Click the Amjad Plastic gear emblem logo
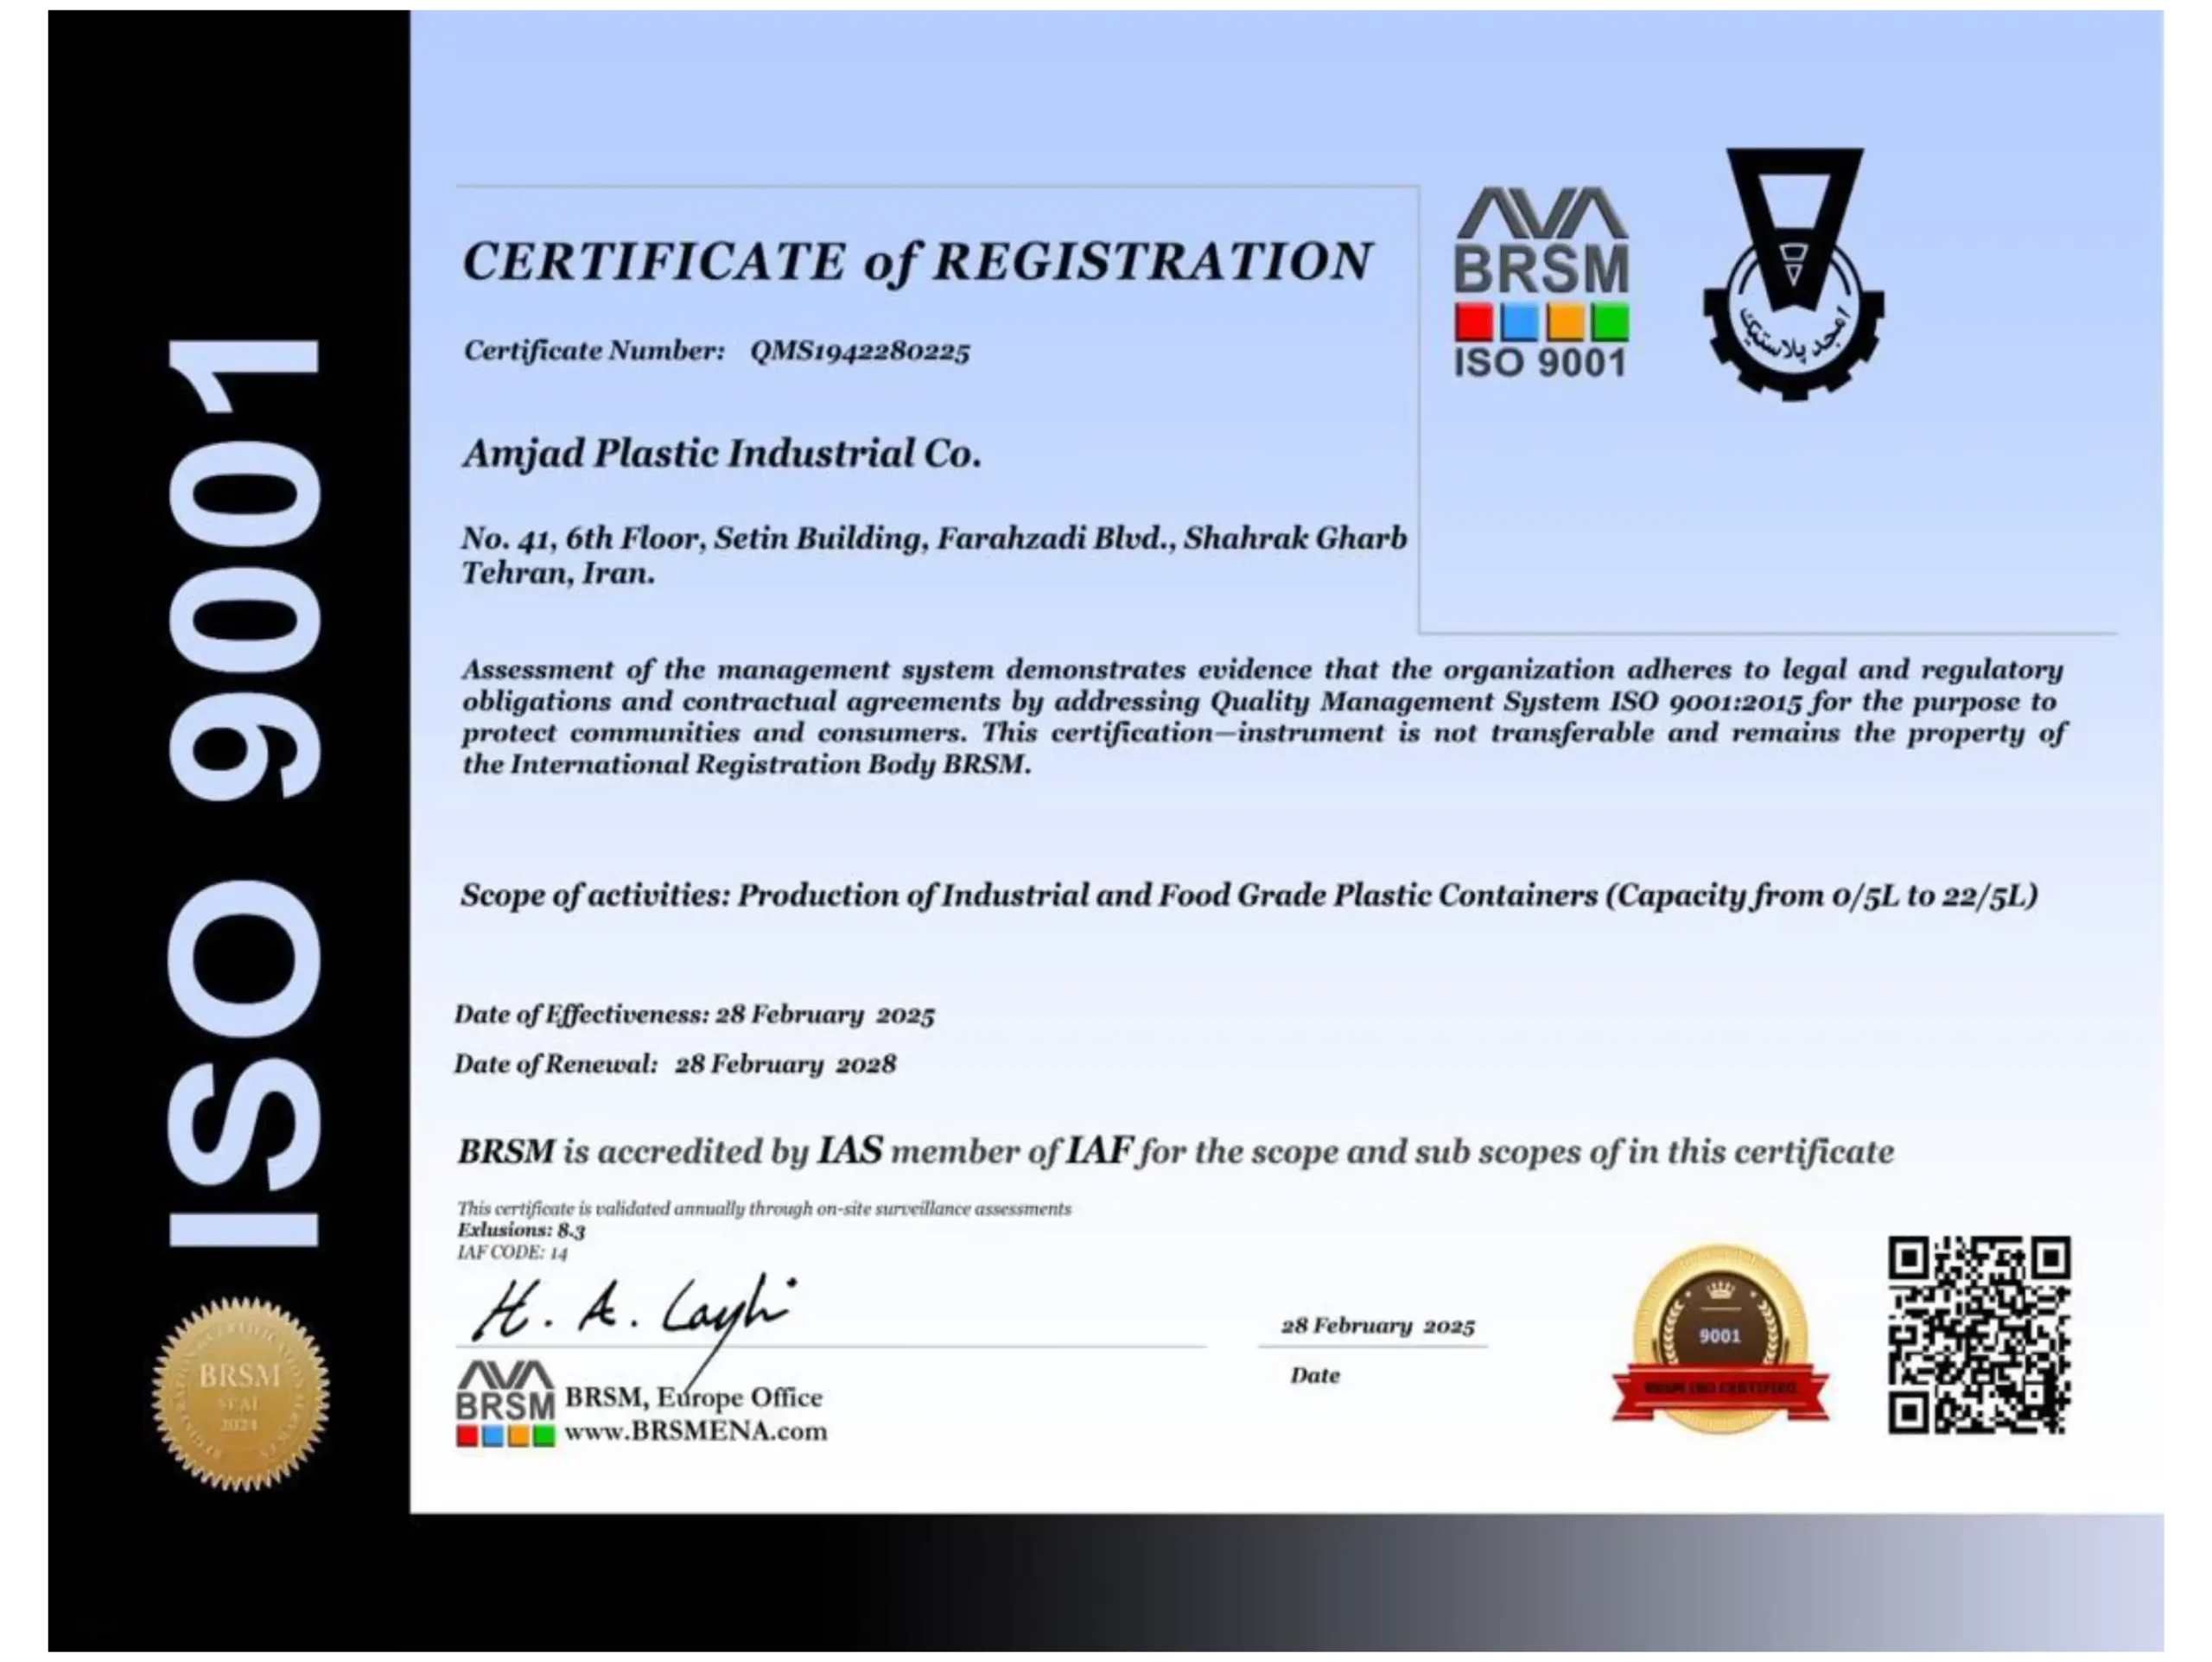Viewport: 2212px width, 1662px height. (1793, 274)
